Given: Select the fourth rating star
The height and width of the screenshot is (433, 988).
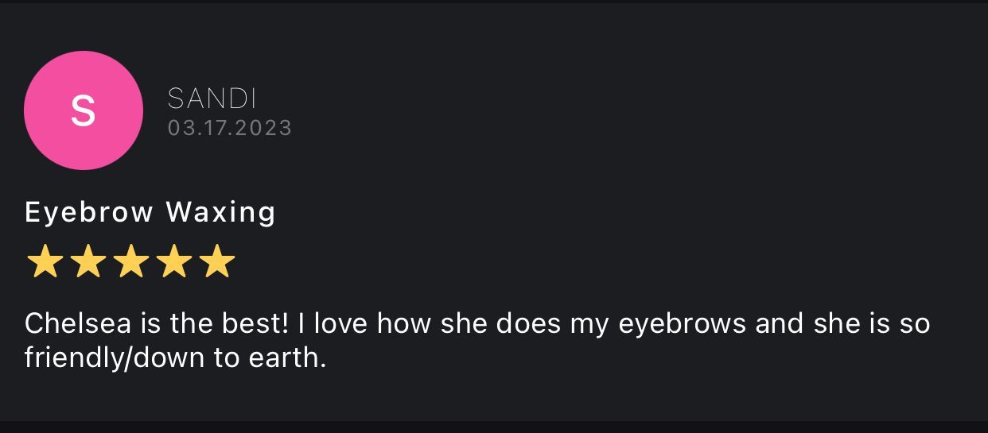Looking at the screenshot, I should [173, 262].
